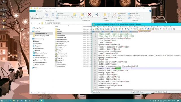Toggle Synchronize Horizontal Scrolling in Notepad++ toolbar
The width and height of the screenshot is (181, 102).
[140, 29]
